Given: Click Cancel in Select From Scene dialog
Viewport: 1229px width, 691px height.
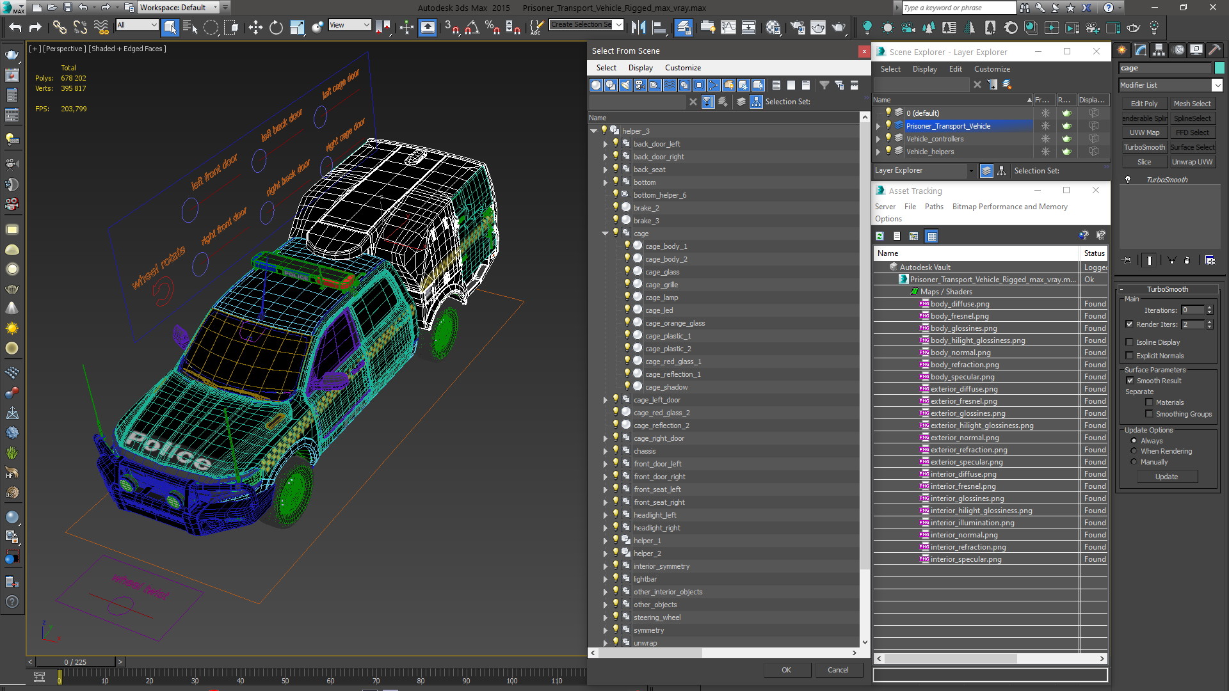Looking at the screenshot, I should 838,670.
